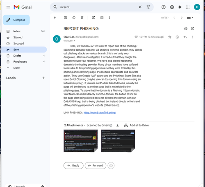Mark the email as unread

(93, 18)
